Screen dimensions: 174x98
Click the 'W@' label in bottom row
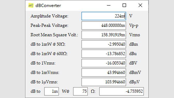(66, 91)
